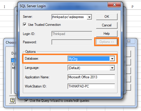
Task: Click the help question icon in Choose Data Source
Action: click(13, 100)
